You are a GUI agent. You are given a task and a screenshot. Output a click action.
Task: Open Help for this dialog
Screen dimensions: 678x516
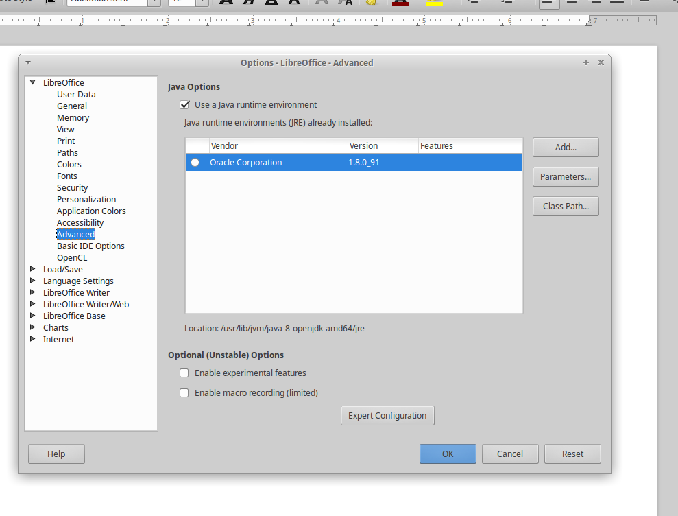click(x=56, y=454)
